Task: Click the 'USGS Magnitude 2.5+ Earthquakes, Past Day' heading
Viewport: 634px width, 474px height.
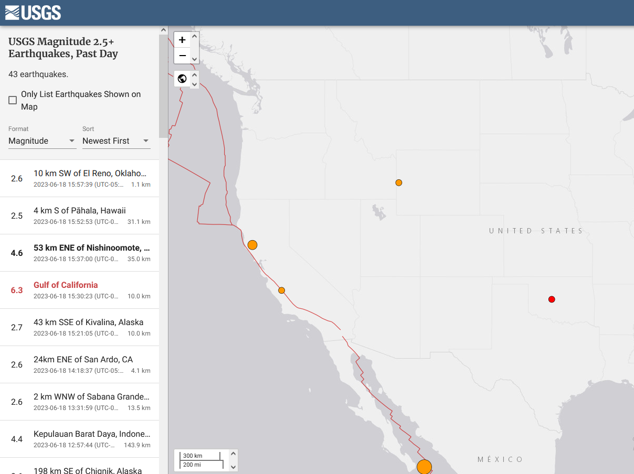Action: (x=63, y=48)
